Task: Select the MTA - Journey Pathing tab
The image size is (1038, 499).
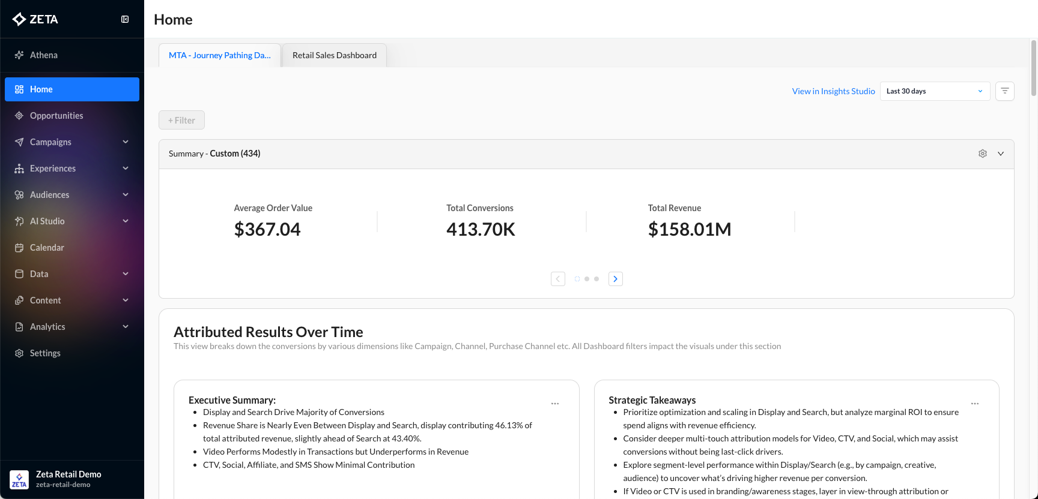Action: [x=220, y=55]
